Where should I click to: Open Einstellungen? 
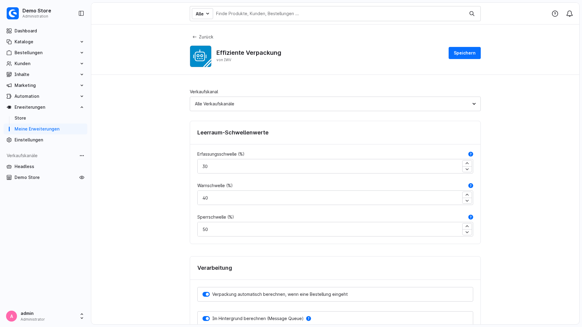(45, 140)
